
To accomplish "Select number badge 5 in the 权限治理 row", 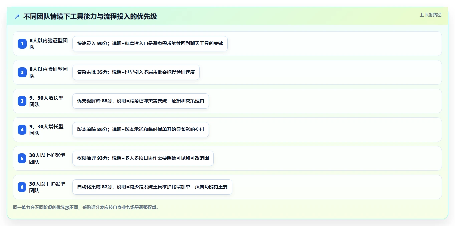I will tap(22, 158).
